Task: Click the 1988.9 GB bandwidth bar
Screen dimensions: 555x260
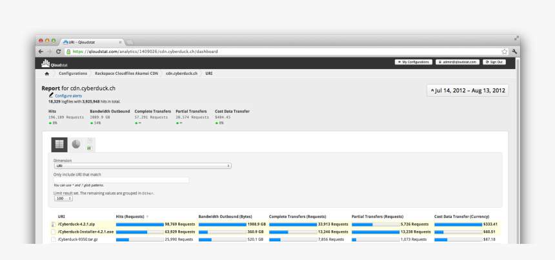Action: [222, 225]
